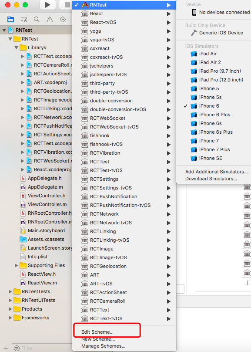This screenshot has height=352, width=251.
Task: Open the Find navigator magnifier icon
Action: point(37,20)
